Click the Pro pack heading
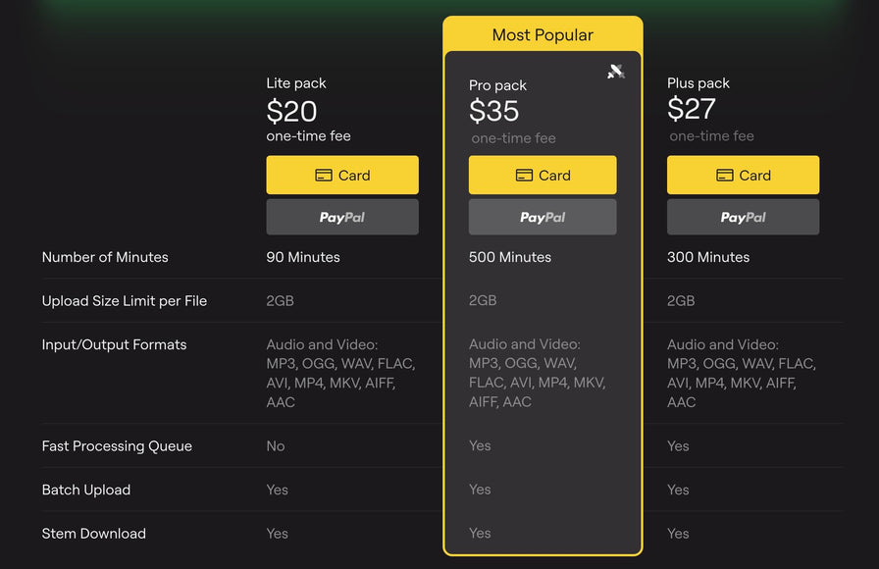Screen dimensions: 879x569 (497, 86)
